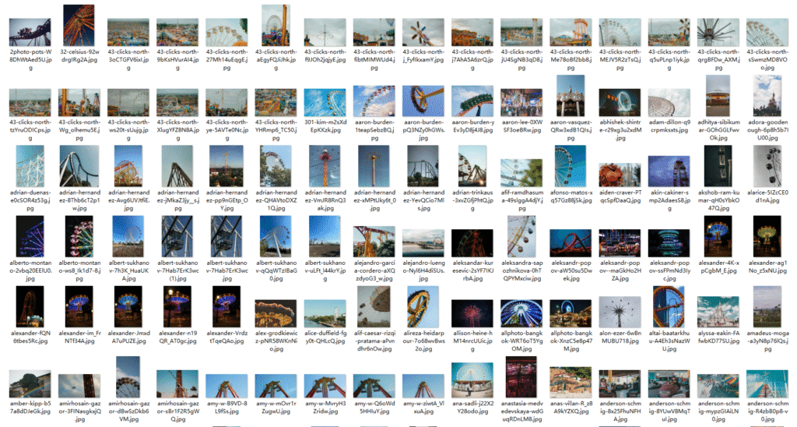Select the adhitya-sibikumar carousel thumbnail
797x427 pixels.
[x=718, y=96]
